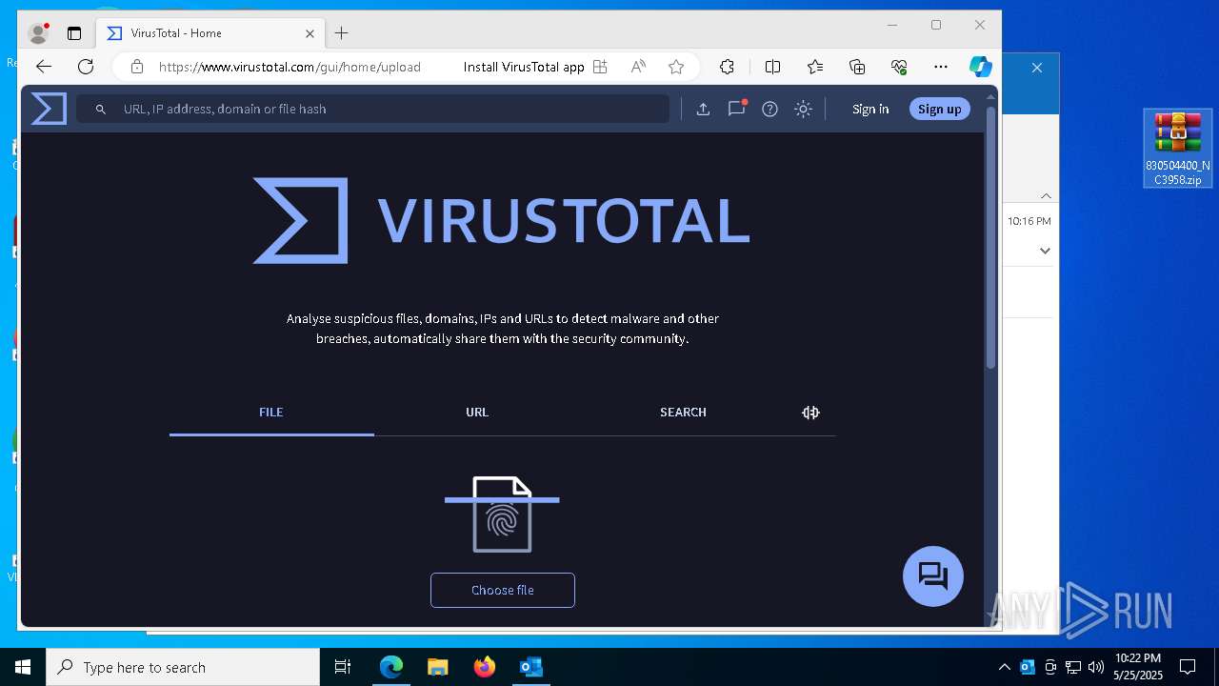Open File Explorer from the taskbar
The image size is (1219, 686).
[437, 667]
